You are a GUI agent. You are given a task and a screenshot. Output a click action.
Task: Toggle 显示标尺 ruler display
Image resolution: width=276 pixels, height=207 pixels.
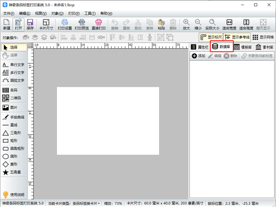[211, 37]
